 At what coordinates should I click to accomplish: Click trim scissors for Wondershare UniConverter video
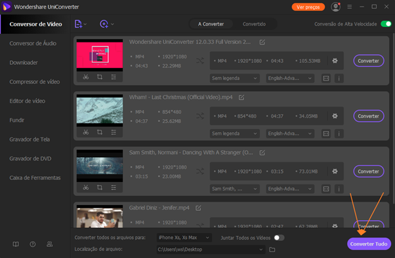coord(86,77)
